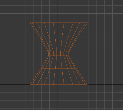Select the orange hourglass wireframe object

59,54
